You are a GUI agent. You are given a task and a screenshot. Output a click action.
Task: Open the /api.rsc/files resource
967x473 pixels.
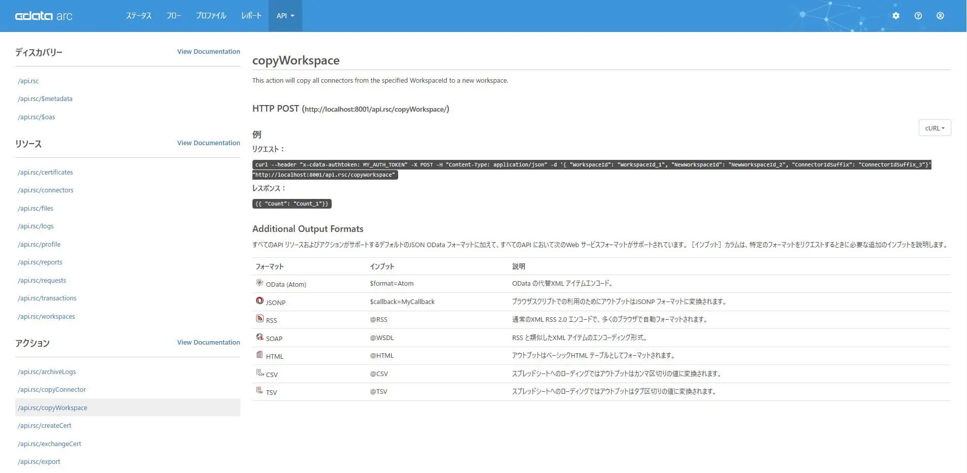(36, 209)
